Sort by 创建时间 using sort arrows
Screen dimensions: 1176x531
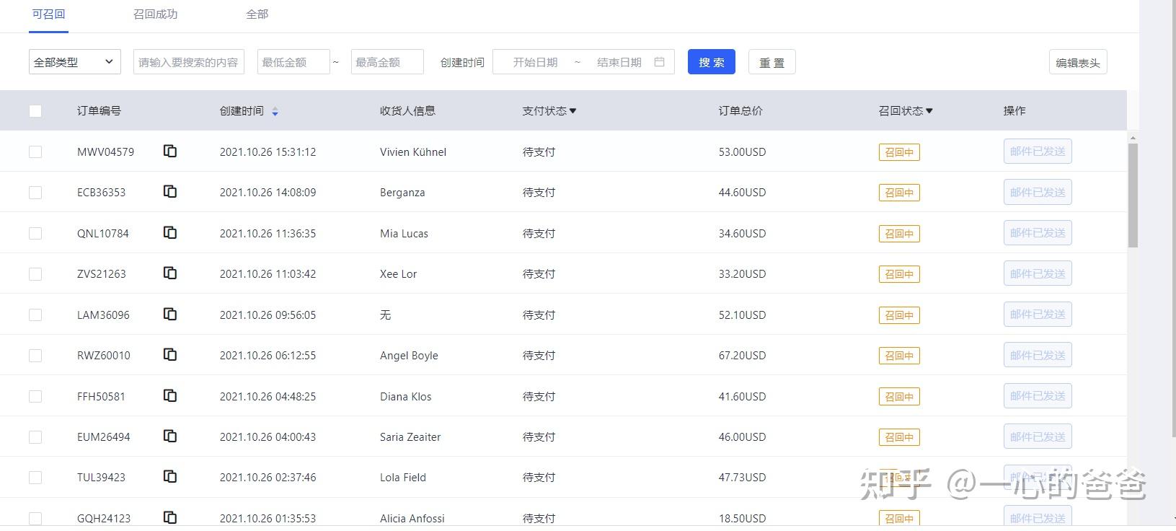(x=275, y=111)
